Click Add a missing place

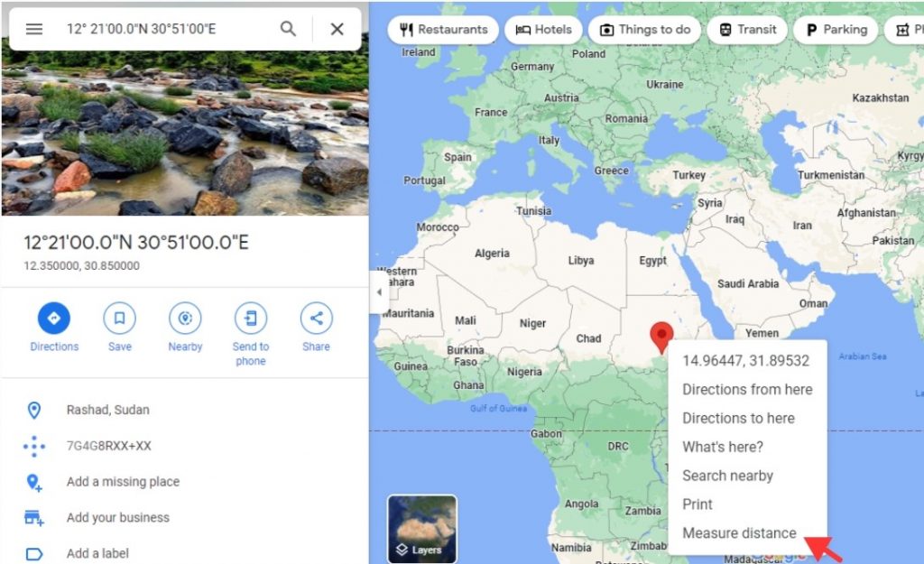[123, 482]
